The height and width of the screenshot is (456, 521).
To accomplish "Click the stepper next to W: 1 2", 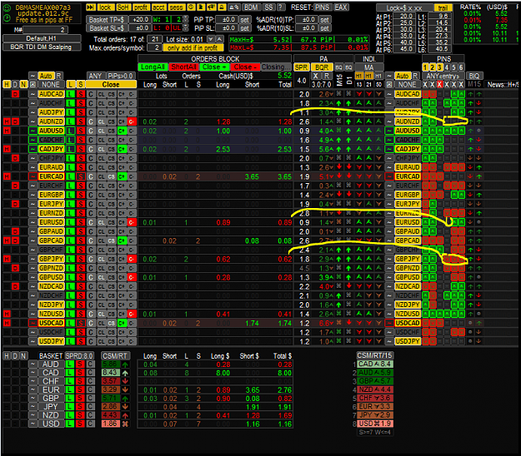I will coord(186,20).
